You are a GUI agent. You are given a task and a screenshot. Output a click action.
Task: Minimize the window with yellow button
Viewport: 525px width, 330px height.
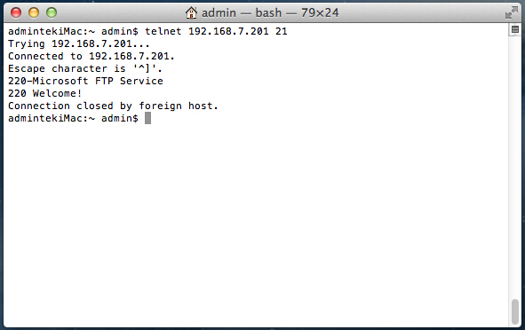34,12
